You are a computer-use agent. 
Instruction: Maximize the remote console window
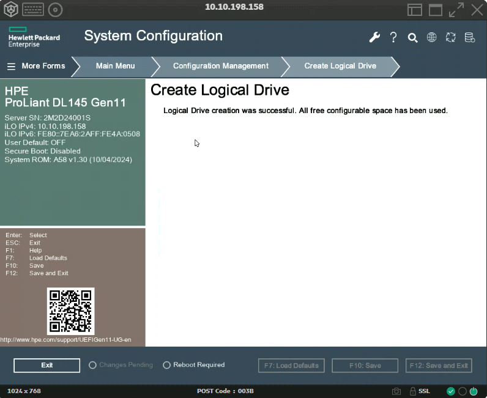[x=436, y=10]
